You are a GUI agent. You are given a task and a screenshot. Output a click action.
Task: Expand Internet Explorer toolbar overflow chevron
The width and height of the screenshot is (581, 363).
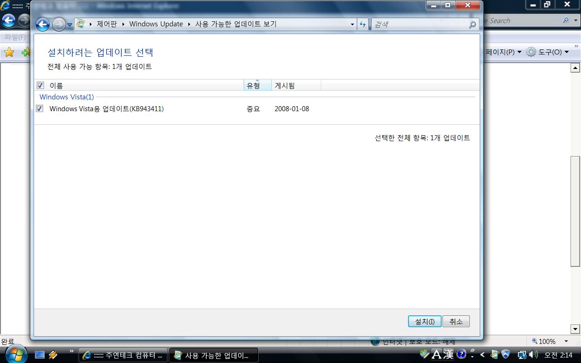tap(576, 46)
